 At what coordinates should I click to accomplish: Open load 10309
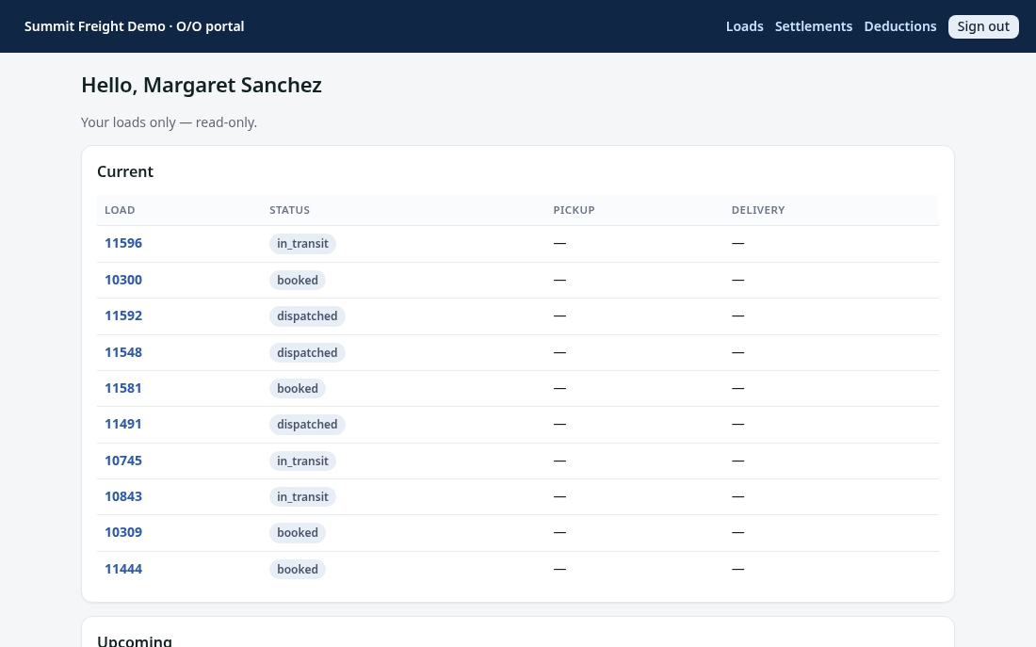(123, 533)
